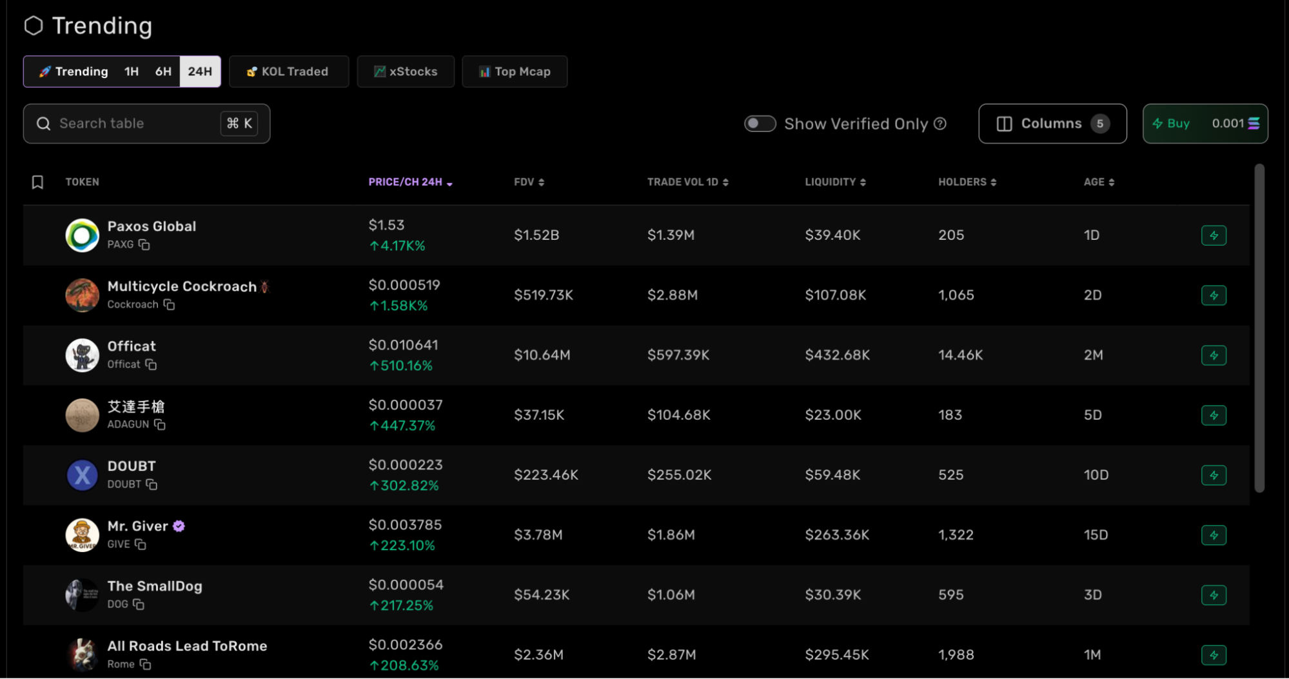This screenshot has width=1289, height=679.
Task: Click the Search table input field
Action: click(x=135, y=124)
